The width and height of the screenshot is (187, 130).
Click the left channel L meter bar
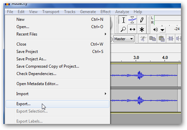pos(168,18)
